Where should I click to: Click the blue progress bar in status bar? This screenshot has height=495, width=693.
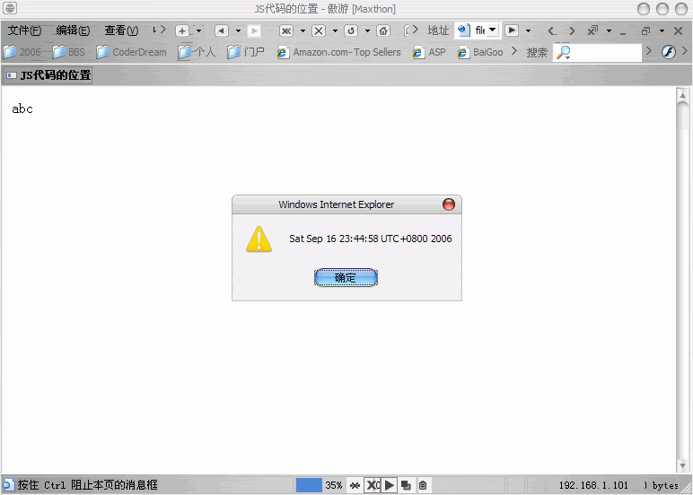pyautogui.click(x=309, y=485)
